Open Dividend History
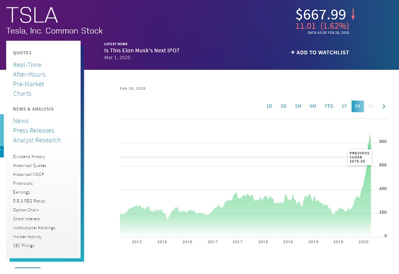This screenshot has height=274, width=399. pyautogui.click(x=29, y=156)
